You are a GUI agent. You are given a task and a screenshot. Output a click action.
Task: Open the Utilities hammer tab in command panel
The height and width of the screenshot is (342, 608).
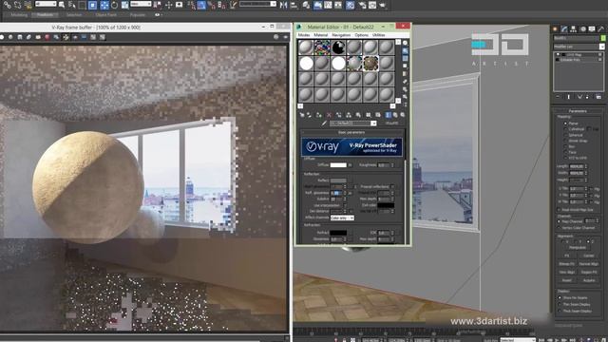coord(601,28)
